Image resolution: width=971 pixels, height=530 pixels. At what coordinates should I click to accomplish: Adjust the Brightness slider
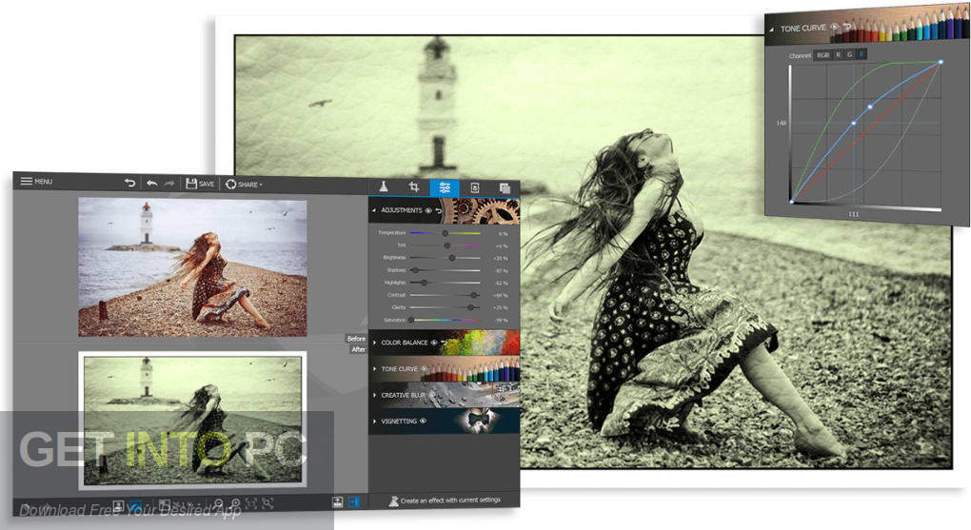click(x=446, y=258)
